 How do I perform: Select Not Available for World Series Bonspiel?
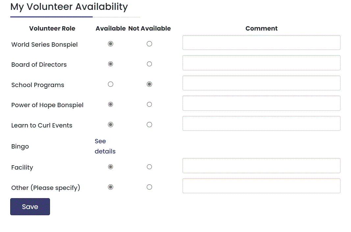(149, 44)
